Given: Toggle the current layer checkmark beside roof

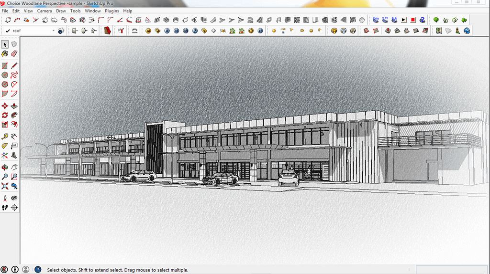Looking at the screenshot, I should (x=7, y=31).
